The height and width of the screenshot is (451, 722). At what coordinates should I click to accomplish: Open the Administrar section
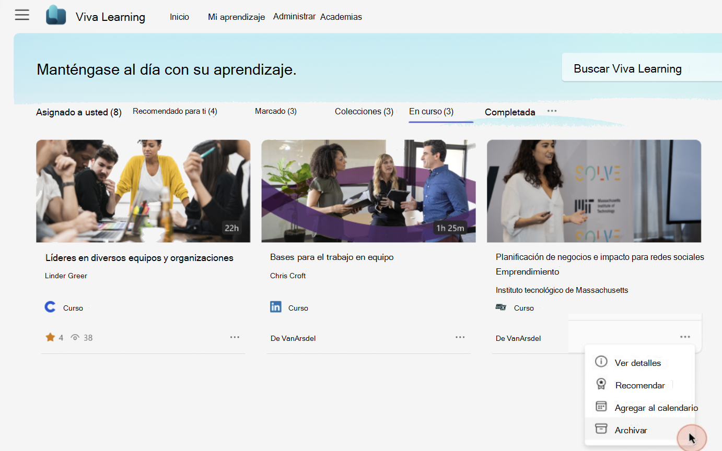pyautogui.click(x=294, y=16)
